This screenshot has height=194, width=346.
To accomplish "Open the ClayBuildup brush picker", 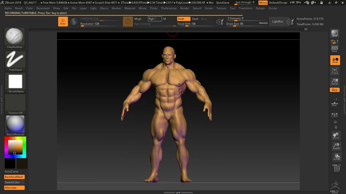I will pyautogui.click(x=15, y=38).
